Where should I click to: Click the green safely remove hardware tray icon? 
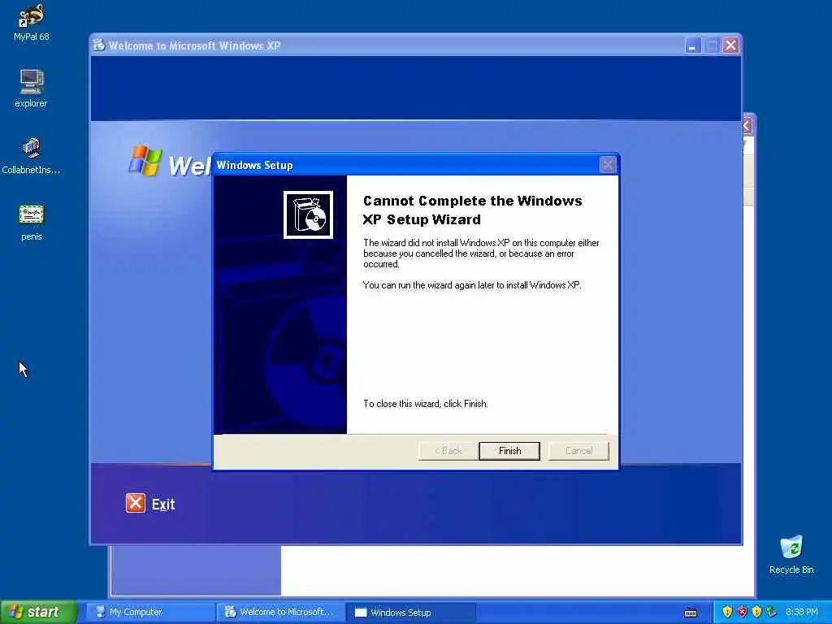(x=772, y=613)
